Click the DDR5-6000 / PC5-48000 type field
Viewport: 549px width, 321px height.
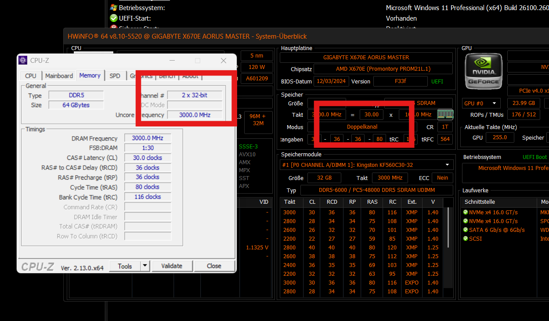(376, 191)
